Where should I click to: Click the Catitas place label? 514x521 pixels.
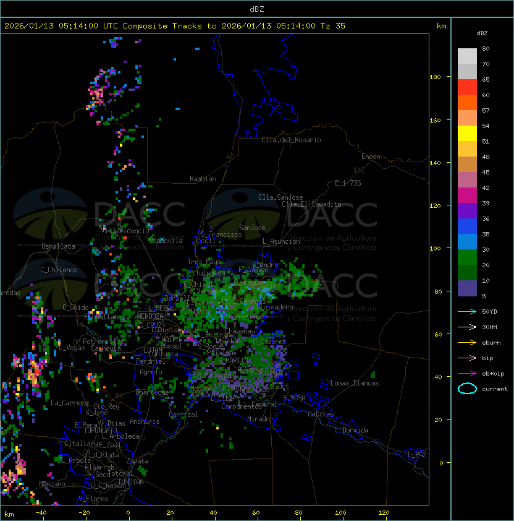tap(321, 414)
